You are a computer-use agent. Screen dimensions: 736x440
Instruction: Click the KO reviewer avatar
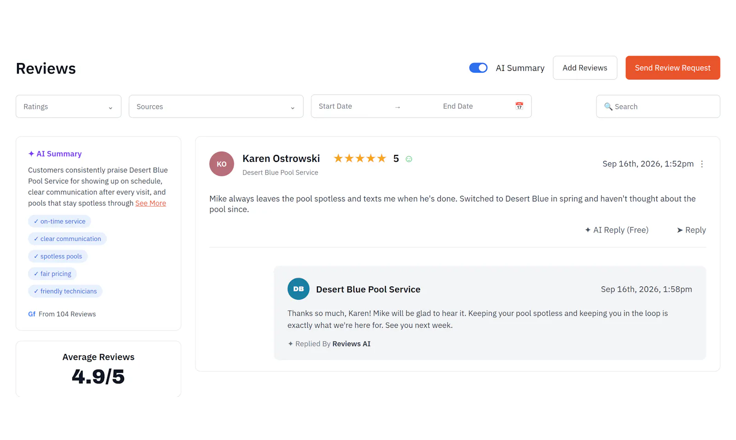pyautogui.click(x=222, y=164)
